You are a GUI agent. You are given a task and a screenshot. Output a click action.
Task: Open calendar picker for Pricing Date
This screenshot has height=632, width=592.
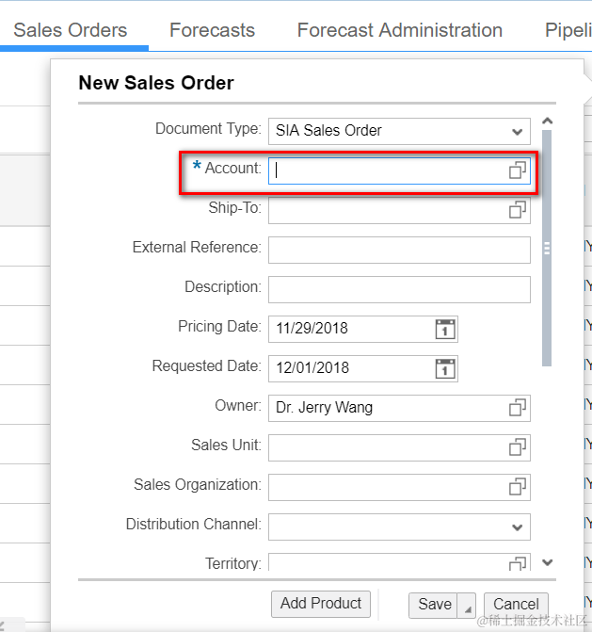coord(445,329)
